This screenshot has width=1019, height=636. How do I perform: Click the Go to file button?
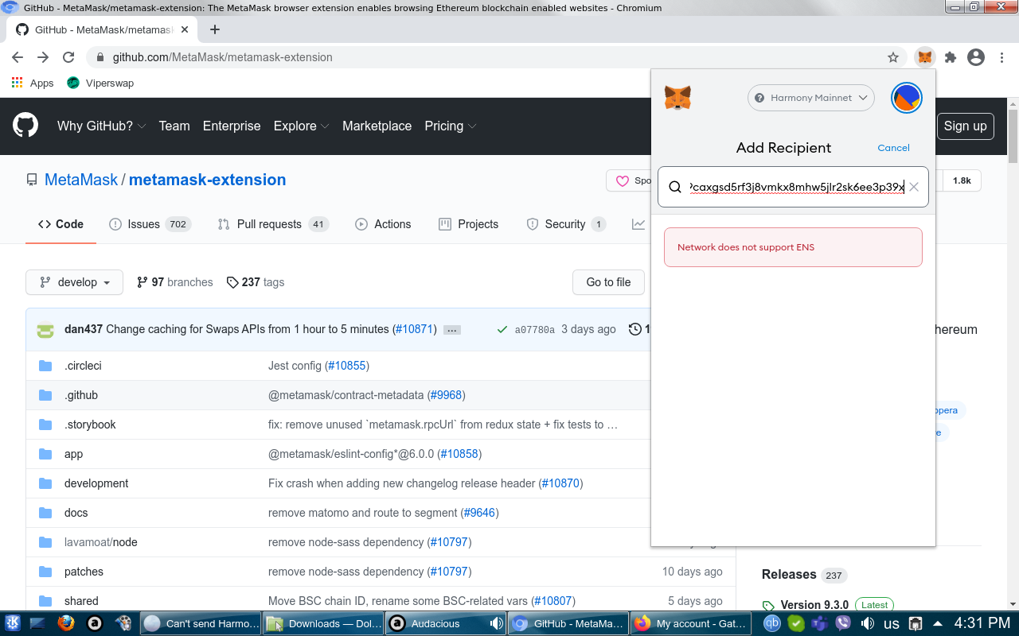tap(608, 282)
